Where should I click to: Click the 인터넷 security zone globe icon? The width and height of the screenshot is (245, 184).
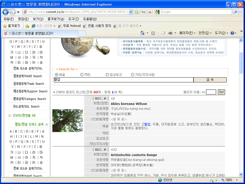160,180
